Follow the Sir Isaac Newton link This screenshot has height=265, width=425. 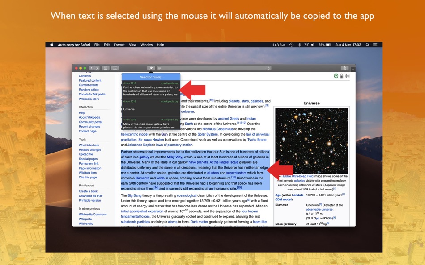pos(151,140)
